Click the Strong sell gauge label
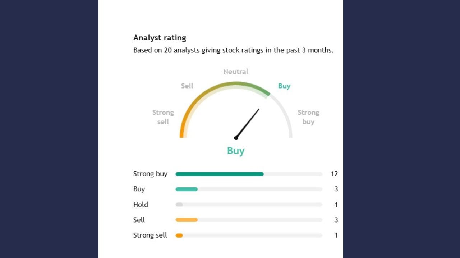460x258 pixels. [163, 117]
